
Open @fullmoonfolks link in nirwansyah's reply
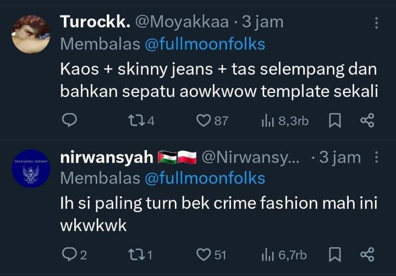(205, 178)
